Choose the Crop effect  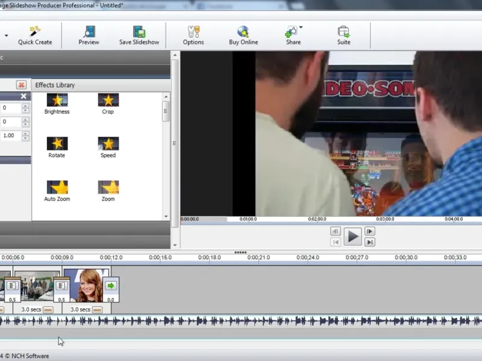click(108, 100)
